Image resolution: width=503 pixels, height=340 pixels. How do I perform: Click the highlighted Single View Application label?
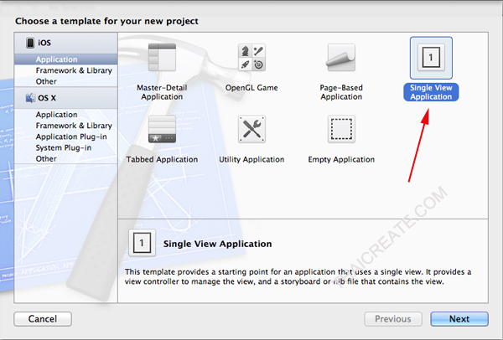click(431, 92)
